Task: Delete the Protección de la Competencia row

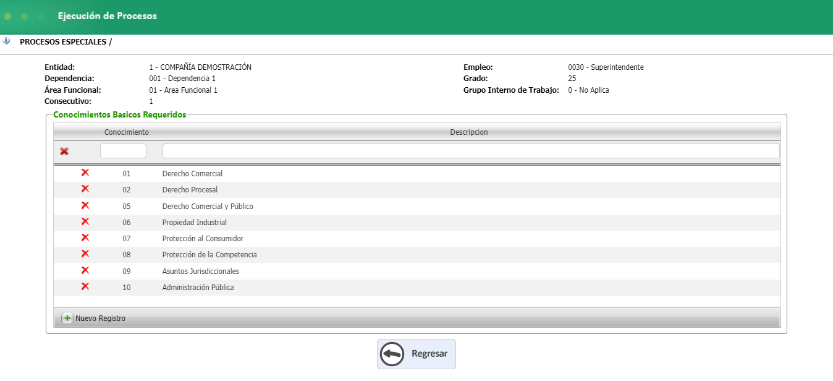Action: [85, 254]
